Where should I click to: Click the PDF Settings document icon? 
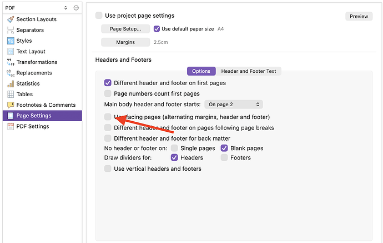pyautogui.click(x=11, y=126)
